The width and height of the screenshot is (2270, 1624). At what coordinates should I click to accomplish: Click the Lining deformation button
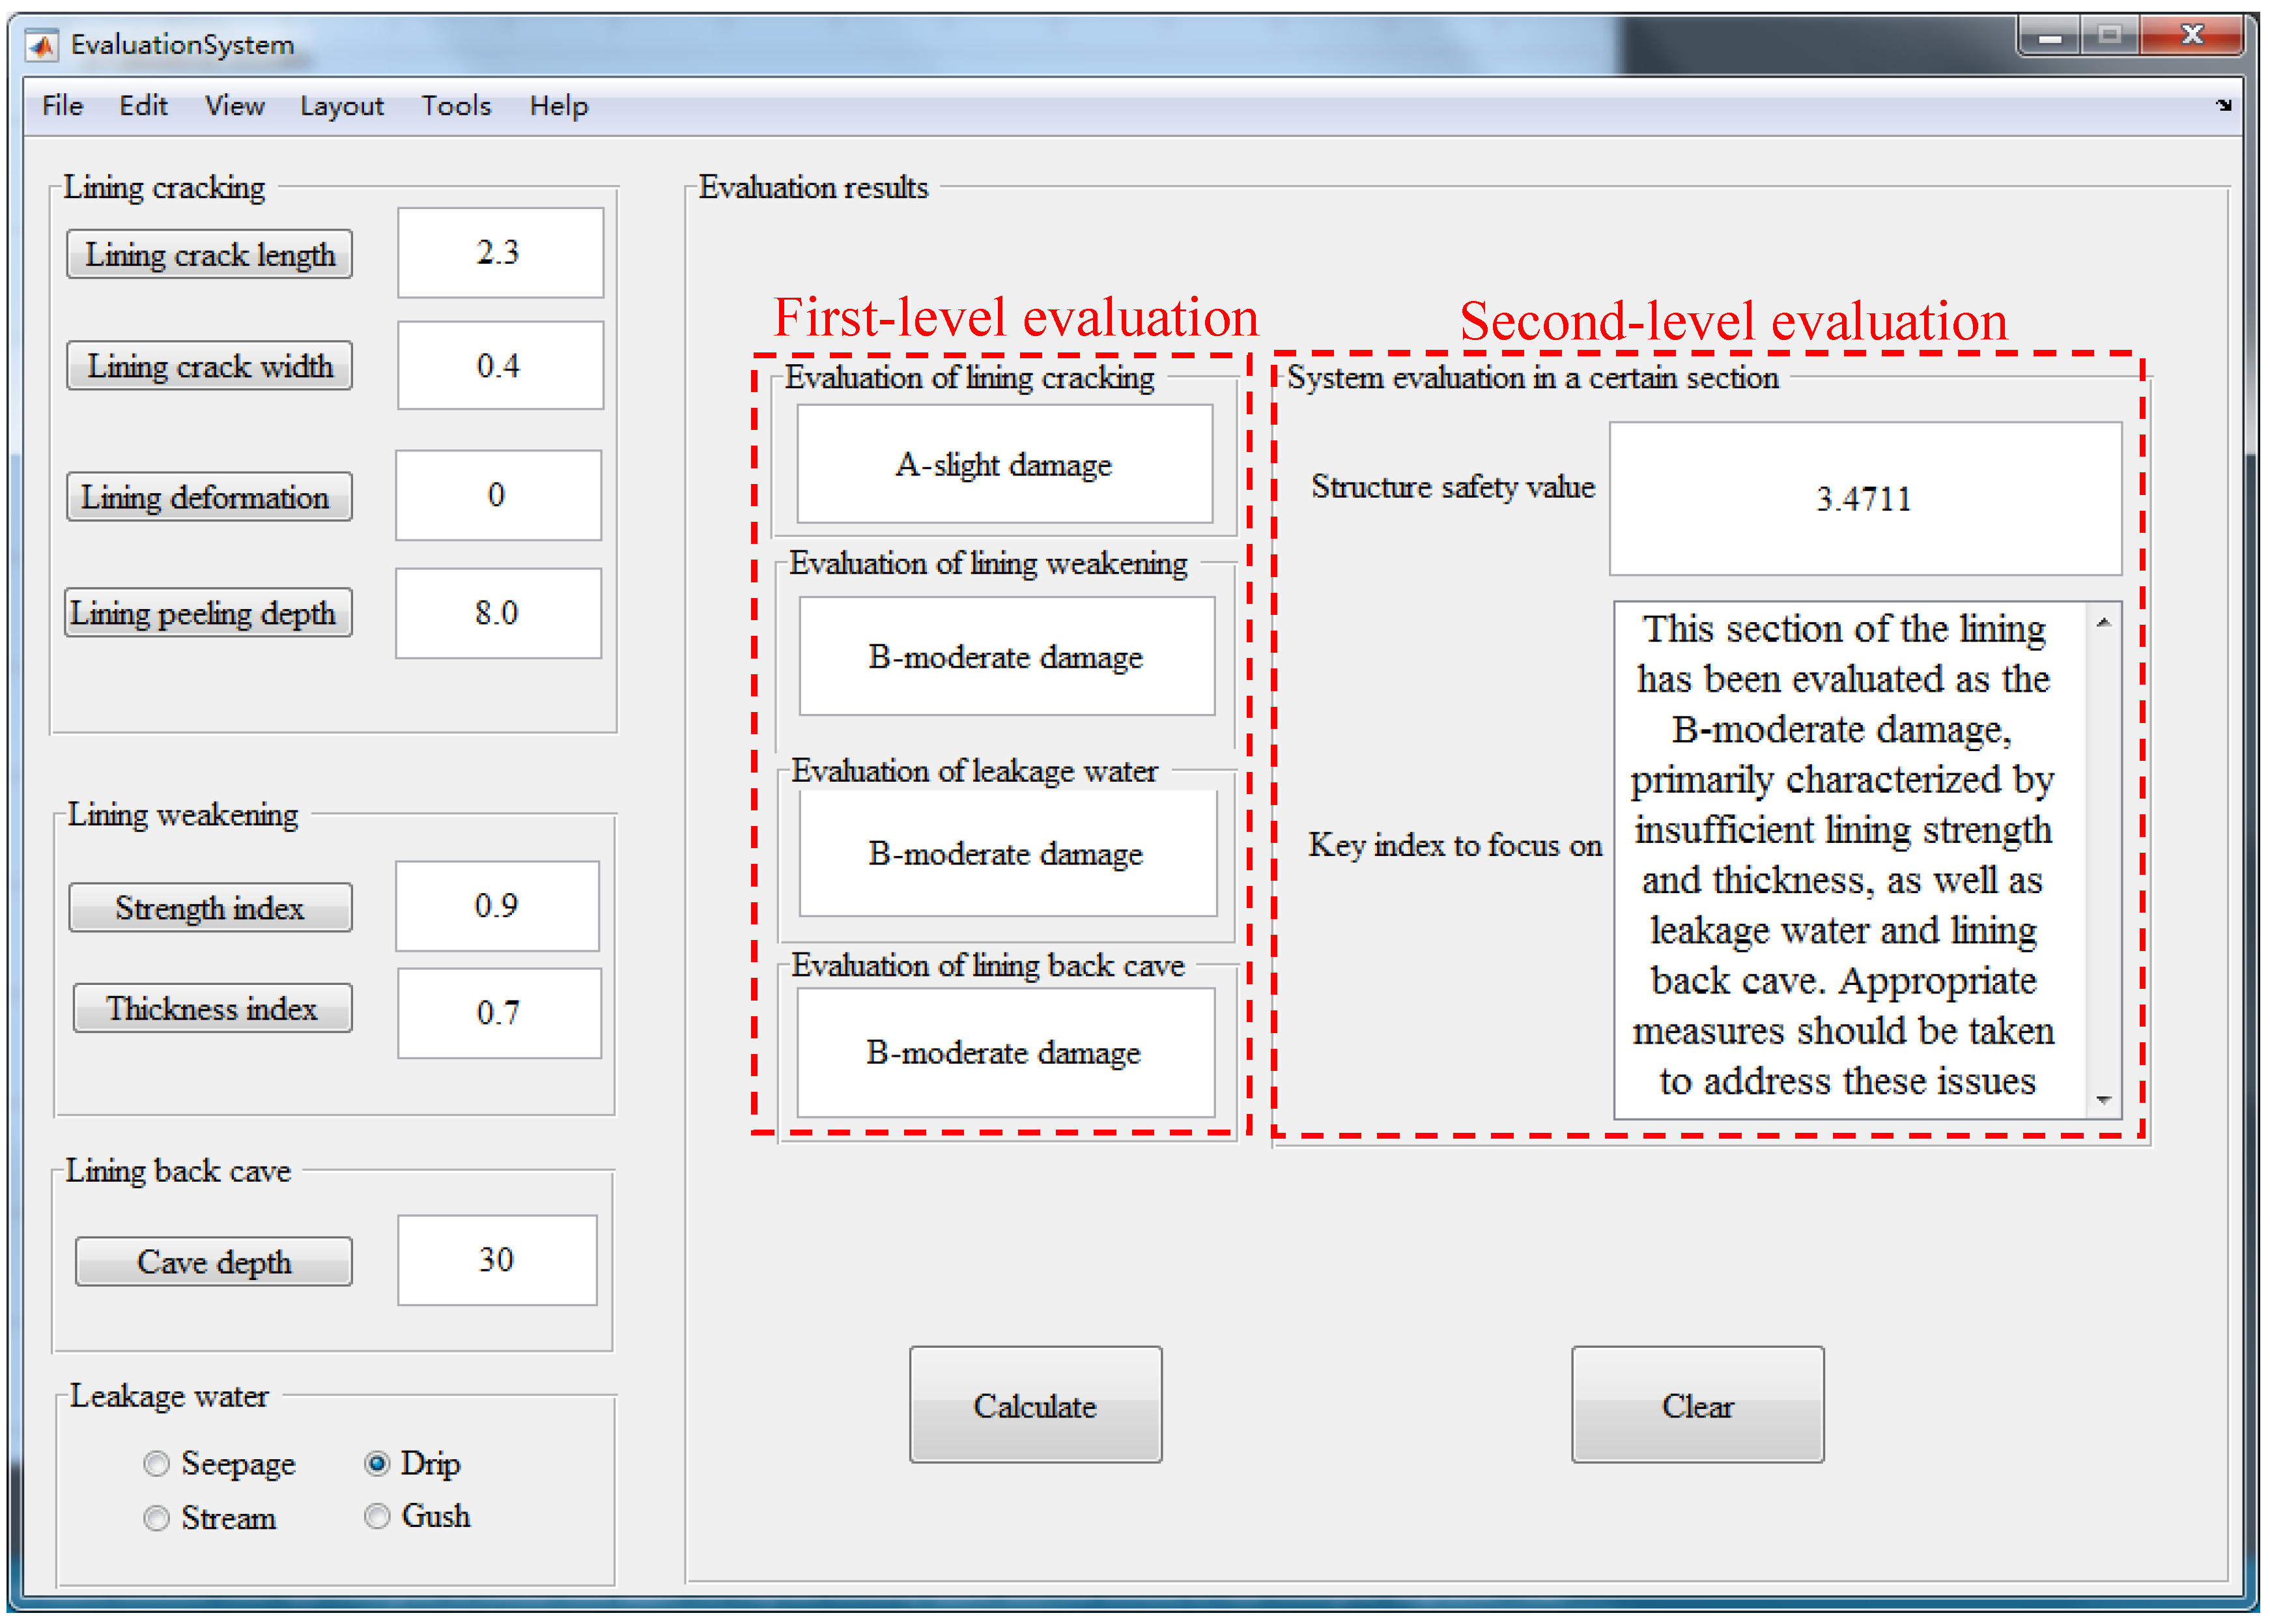coord(210,497)
